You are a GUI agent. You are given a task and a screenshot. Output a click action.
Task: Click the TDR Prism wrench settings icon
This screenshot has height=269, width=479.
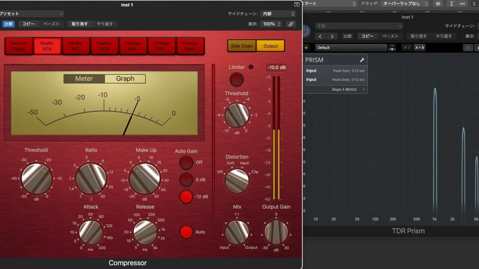(x=362, y=60)
